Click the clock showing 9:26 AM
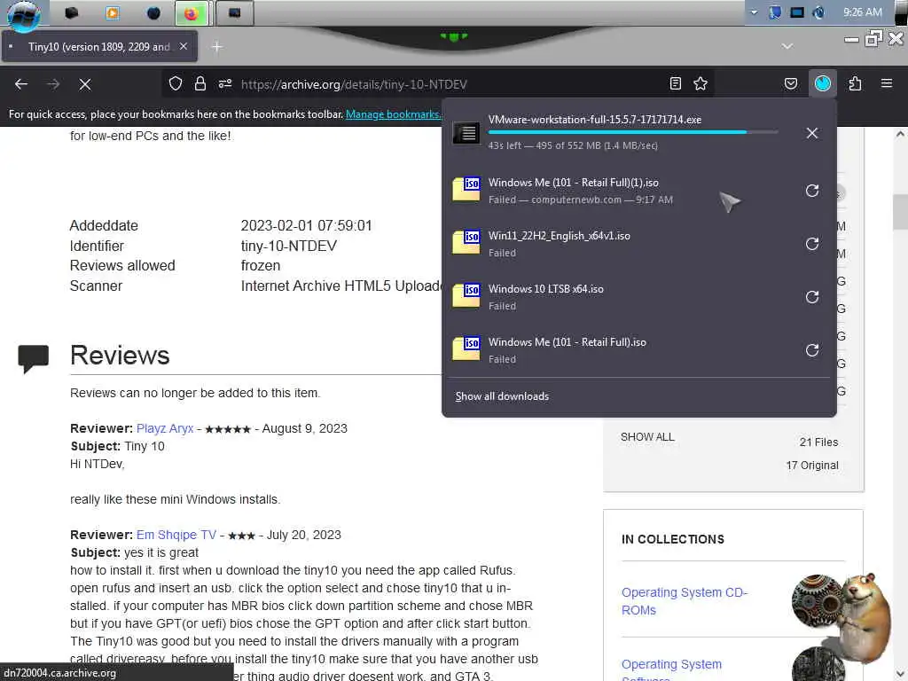 pos(862,12)
